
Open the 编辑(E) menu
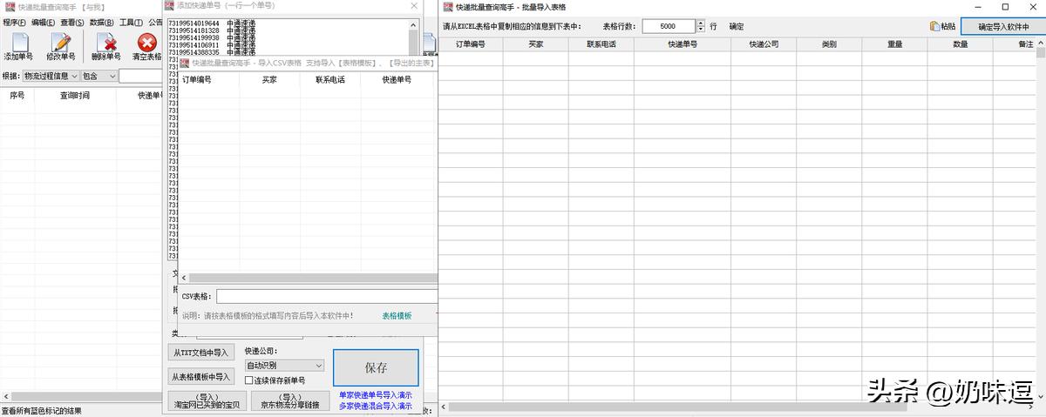(43, 22)
